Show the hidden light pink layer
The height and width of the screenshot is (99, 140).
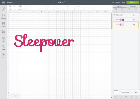coord(134,25)
